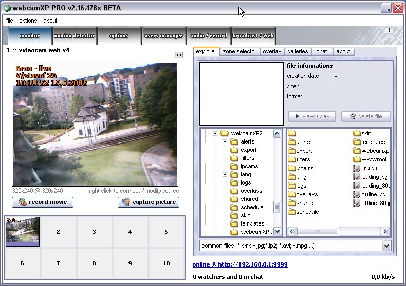Open the online server address link
The image size is (406, 286).
pyautogui.click(x=240, y=264)
